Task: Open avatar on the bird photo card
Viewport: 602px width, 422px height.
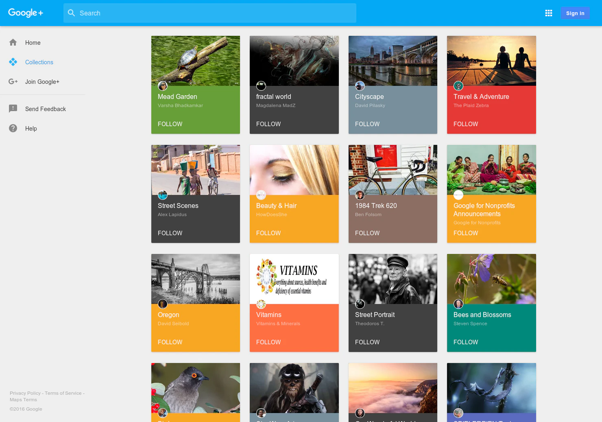Action: [163, 413]
